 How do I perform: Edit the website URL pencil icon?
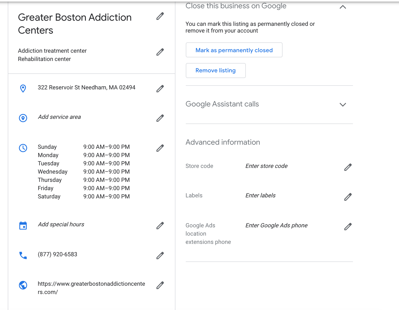(x=160, y=285)
